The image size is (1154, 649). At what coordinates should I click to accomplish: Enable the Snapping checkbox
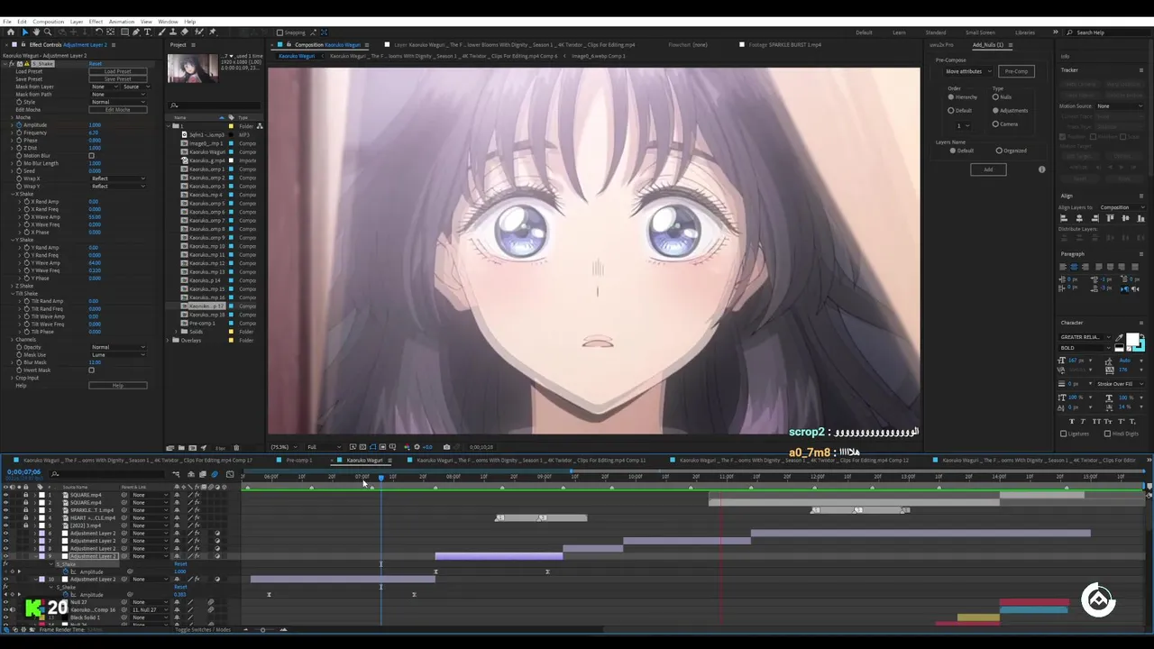click(279, 32)
